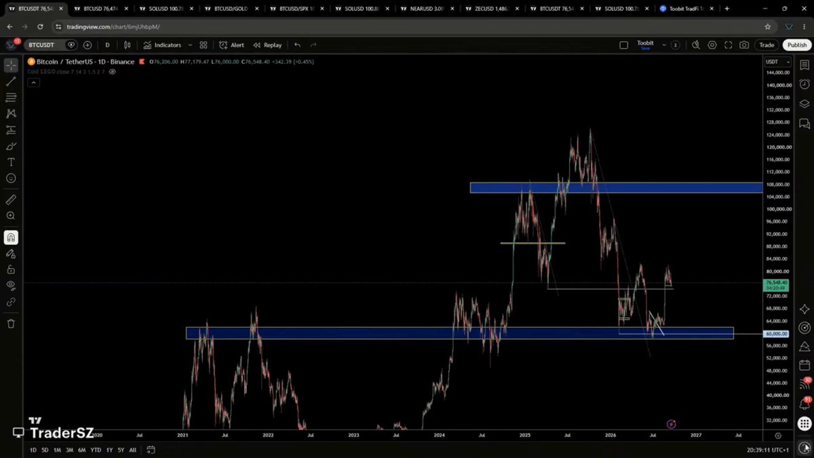
Task: Open the candlestick chart style selector
Action: coord(127,45)
